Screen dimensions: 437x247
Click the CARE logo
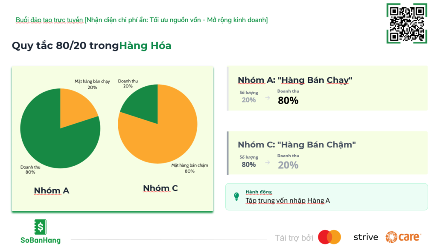click(x=403, y=237)
